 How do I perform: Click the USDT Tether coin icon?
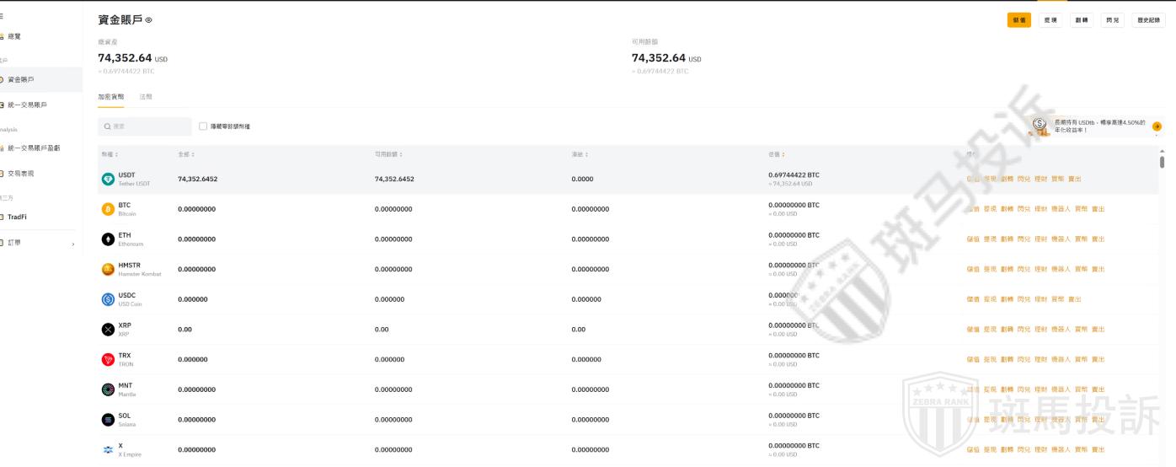108,179
